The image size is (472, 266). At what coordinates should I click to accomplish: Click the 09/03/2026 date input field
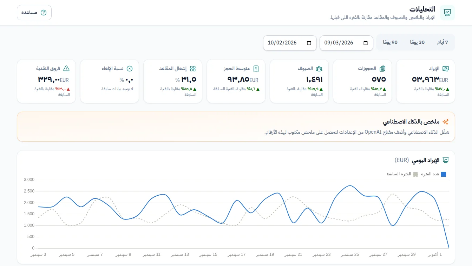click(x=346, y=43)
